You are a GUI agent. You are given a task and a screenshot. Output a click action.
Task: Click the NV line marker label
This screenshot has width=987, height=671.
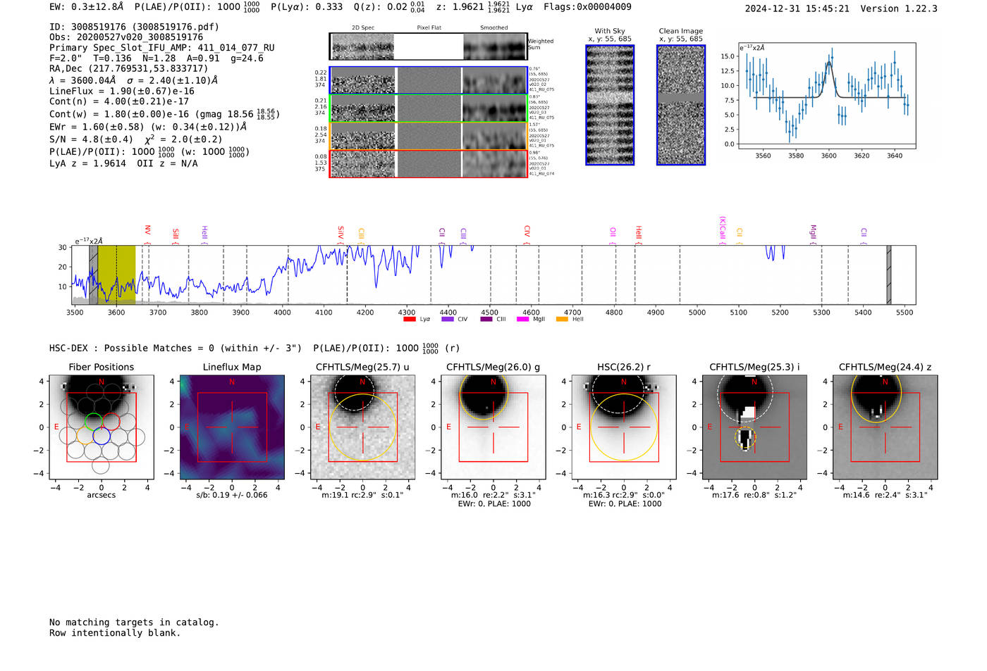tap(147, 230)
